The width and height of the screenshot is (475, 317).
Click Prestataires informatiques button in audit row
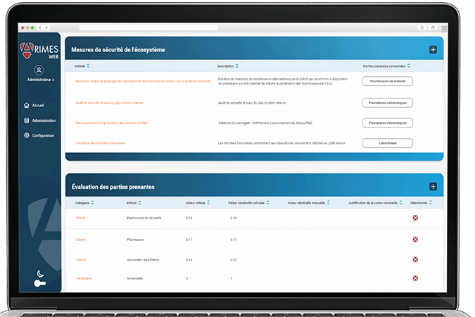coord(388,103)
